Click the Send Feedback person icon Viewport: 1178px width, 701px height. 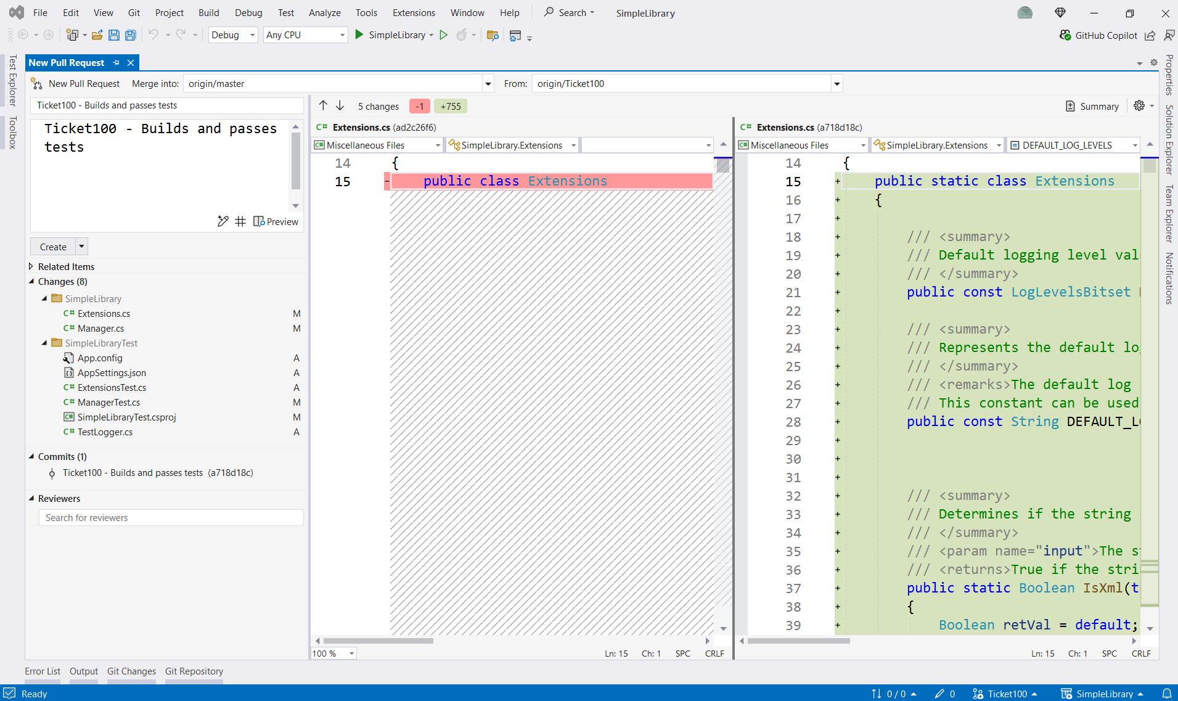click(x=1169, y=35)
